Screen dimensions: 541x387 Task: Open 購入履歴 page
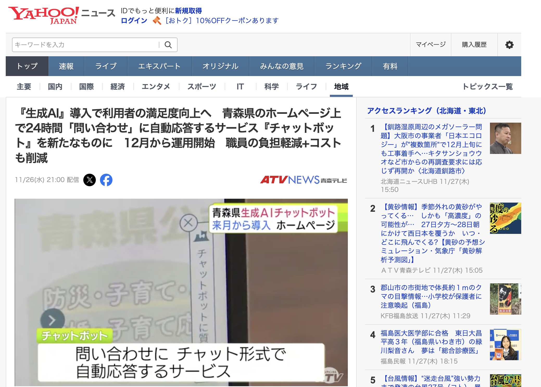click(x=474, y=45)
